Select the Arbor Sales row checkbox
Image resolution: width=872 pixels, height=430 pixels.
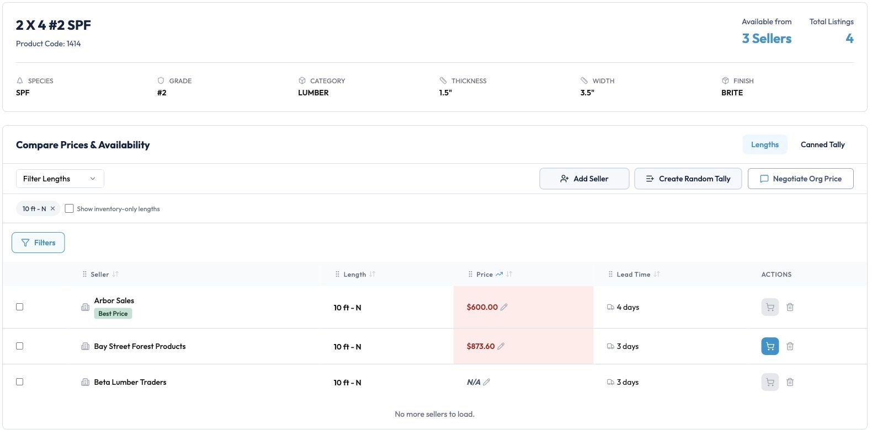point(20,307)
